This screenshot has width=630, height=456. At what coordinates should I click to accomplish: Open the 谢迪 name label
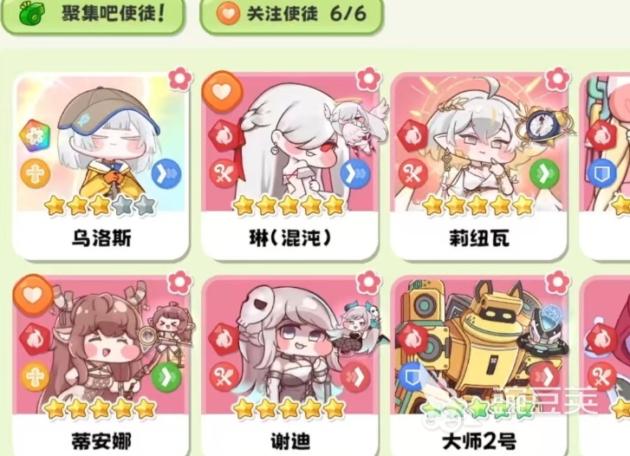(290, 441)
